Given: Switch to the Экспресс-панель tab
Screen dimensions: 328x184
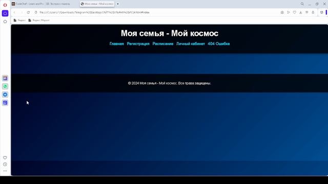Looking at the screenshot, I should click(60, 4).
